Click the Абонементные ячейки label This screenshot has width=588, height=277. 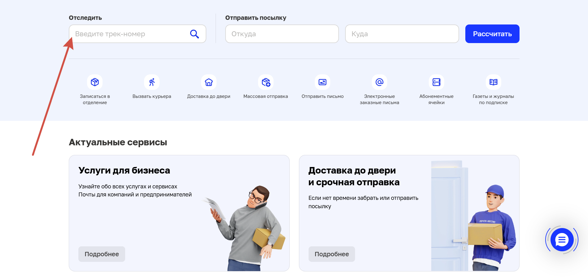pyautogui.click(x=437, y=99)
